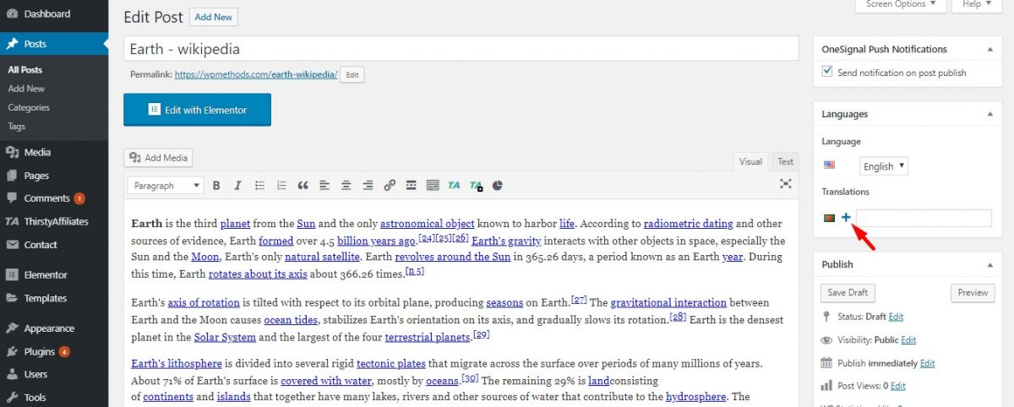Open the Paragraph format dropdown
The height and width of the screenshot is (407, 1014).
(x=165, y=186)
